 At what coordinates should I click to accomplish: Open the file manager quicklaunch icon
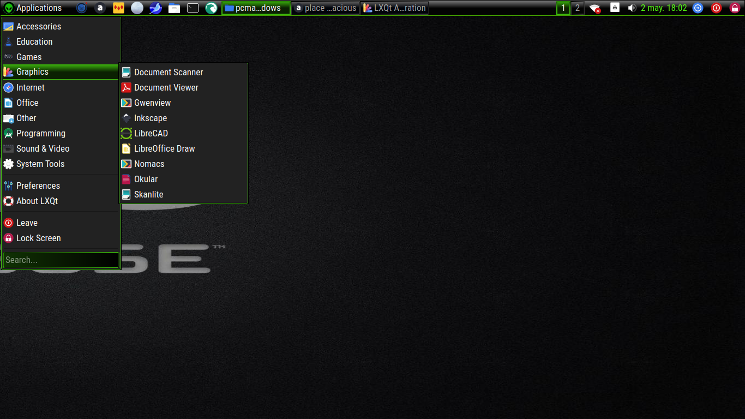(x=174, y=8)
